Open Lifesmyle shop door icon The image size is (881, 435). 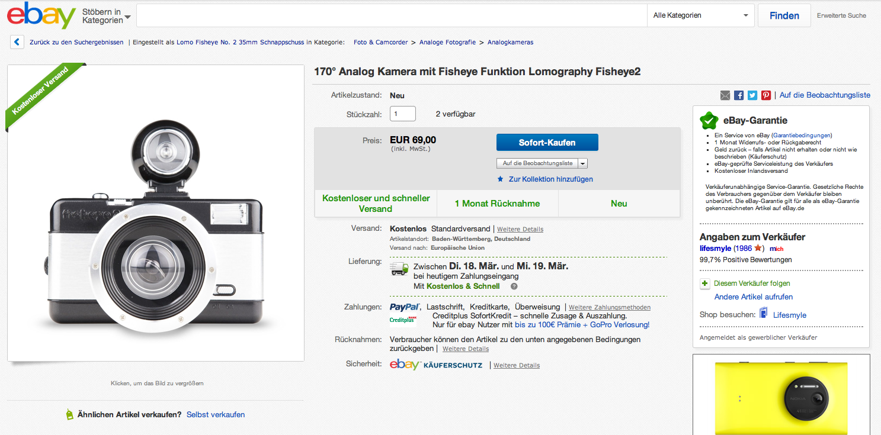pos(764,314)
